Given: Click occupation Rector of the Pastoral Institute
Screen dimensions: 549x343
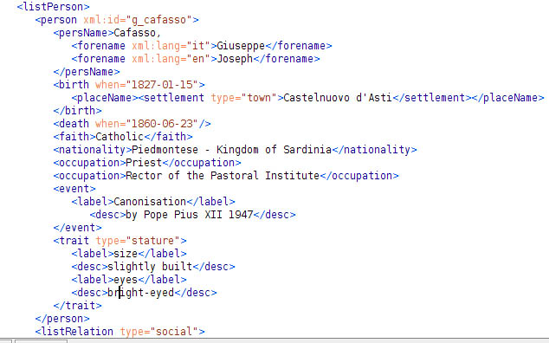Looking at the screenshot, I should [223, 176].
